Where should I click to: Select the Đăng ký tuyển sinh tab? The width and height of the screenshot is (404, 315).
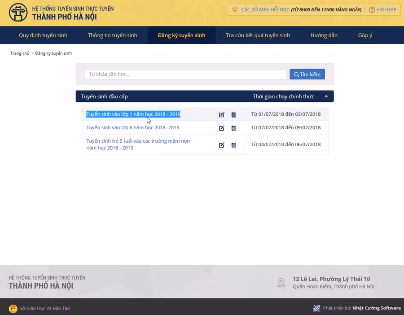click(x=181, y=35)
